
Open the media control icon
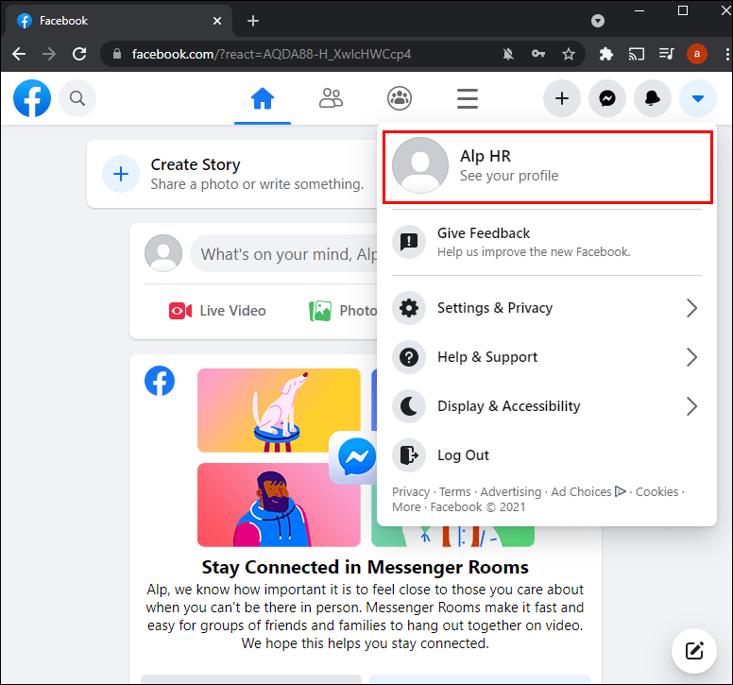[x=666, y=54]
